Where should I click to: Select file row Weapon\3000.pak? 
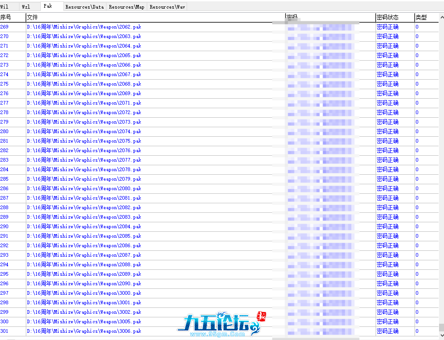(219, 293)
